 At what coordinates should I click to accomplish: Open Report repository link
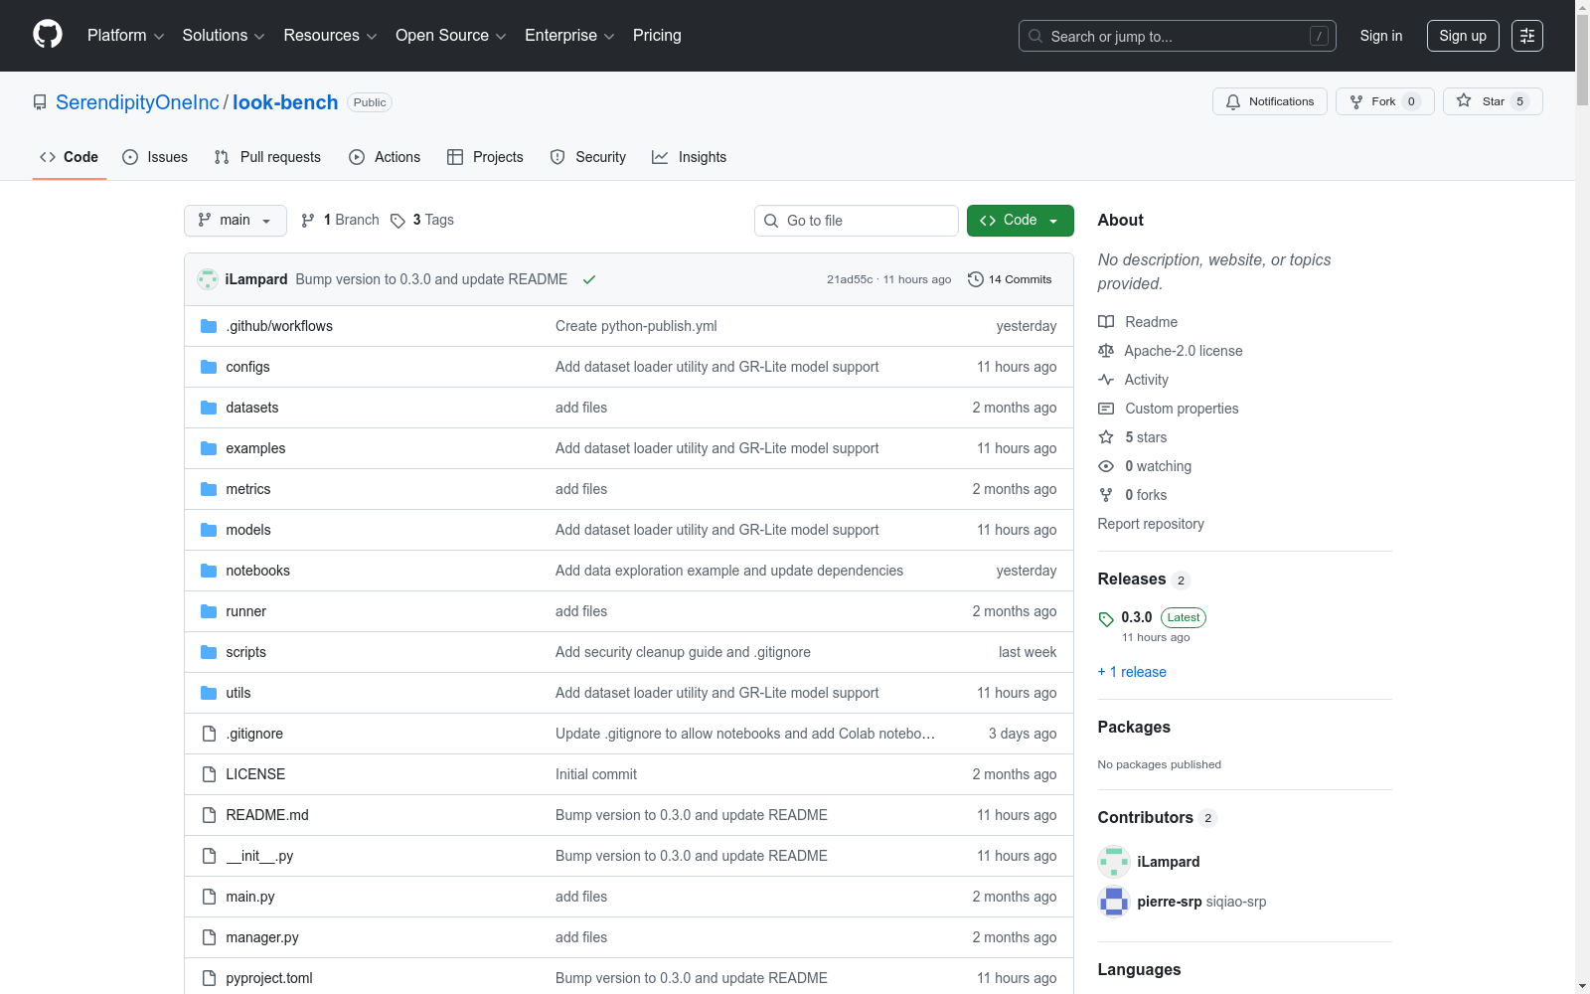(x=1151, y=524)
